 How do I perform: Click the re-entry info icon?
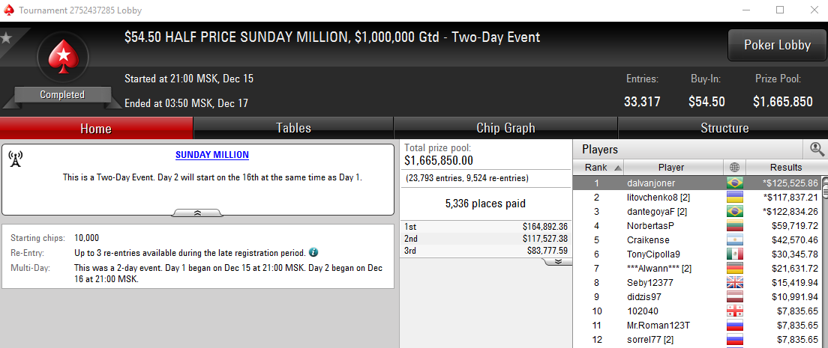313,252
